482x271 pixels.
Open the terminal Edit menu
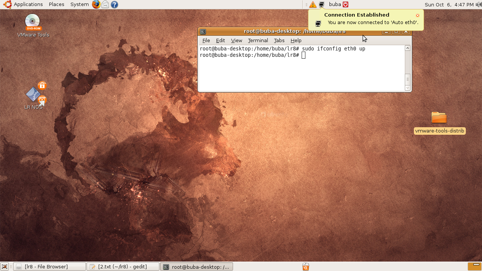[220, 40]
